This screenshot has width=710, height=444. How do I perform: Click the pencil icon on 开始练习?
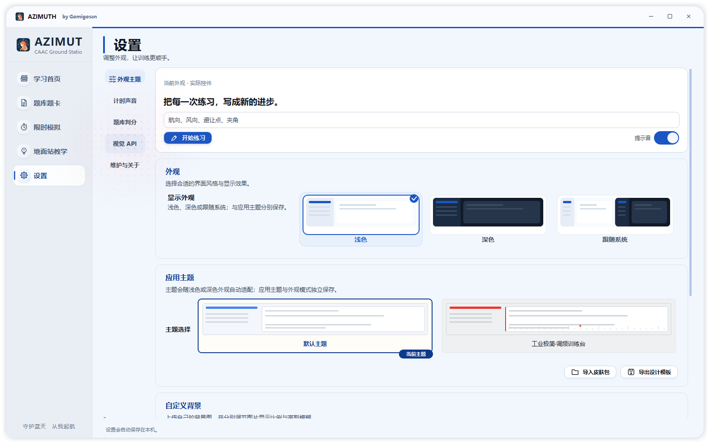174,138
